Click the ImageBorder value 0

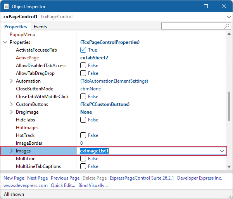pyautogui.click(x=81, y=143)
